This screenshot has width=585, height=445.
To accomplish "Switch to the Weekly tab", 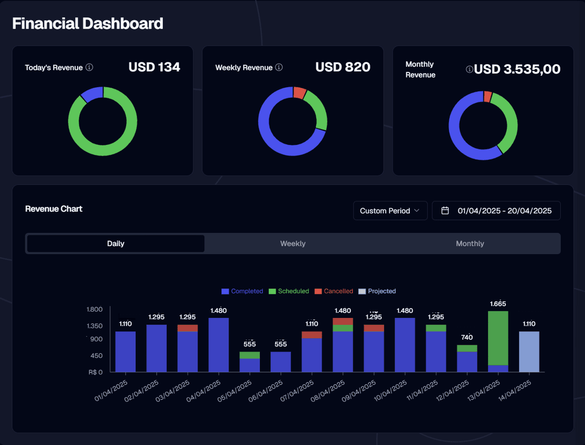I will [292, 243].
